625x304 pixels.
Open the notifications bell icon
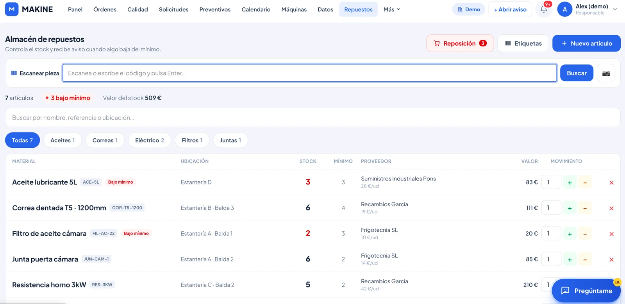(x=544, y=9)
